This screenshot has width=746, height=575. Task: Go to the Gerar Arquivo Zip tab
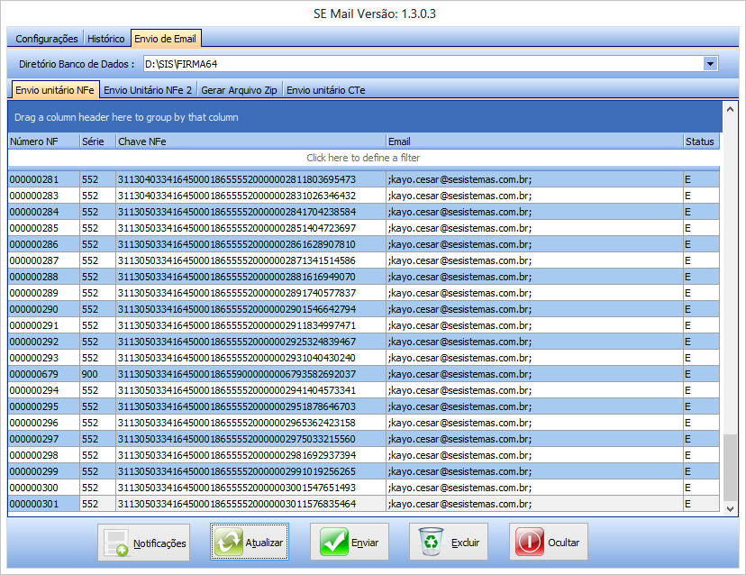point(240,90)
